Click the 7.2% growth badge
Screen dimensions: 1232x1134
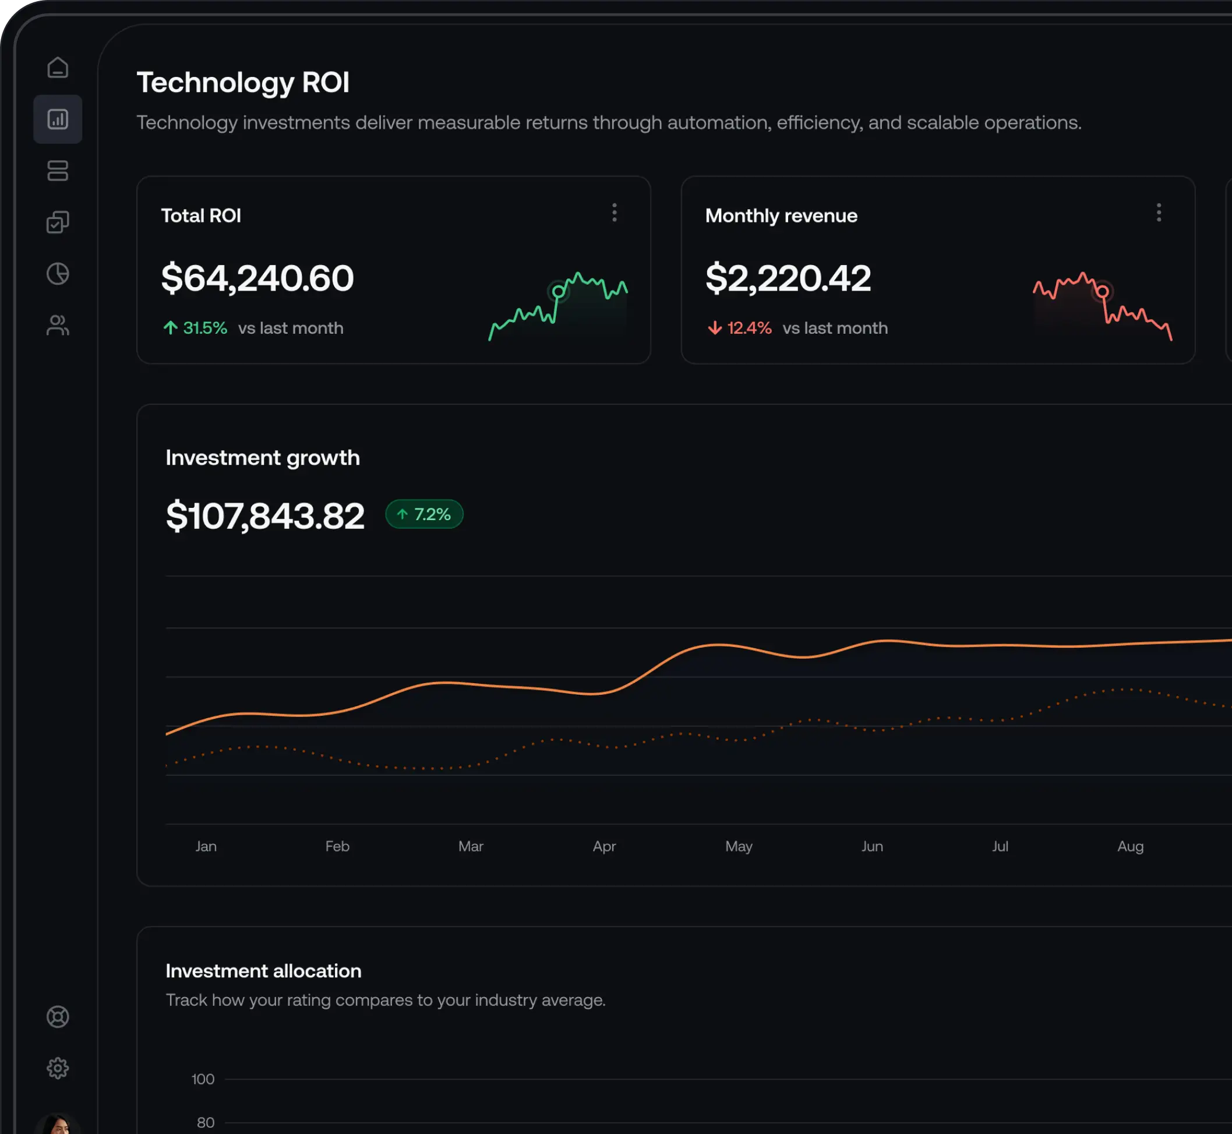pyautogui.click(x=424, y=514)
